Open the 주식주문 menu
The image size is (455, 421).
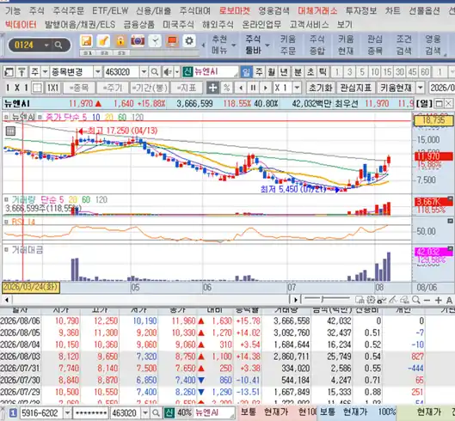68,11
